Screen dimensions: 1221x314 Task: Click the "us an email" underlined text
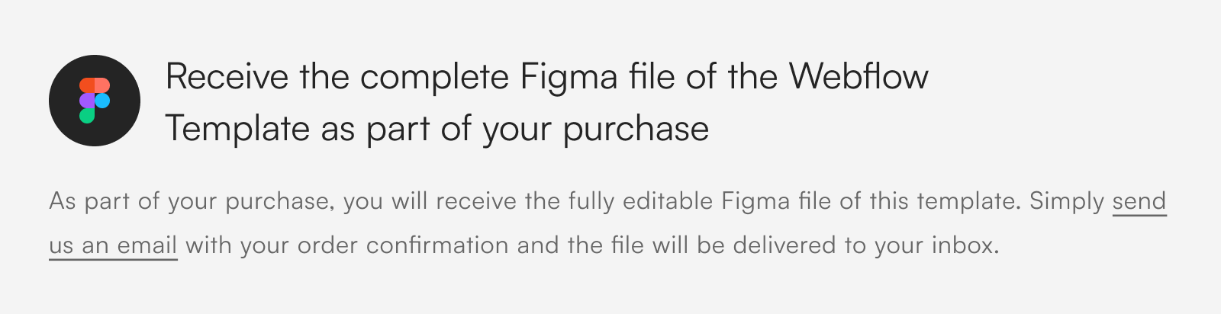click(113, 246)
